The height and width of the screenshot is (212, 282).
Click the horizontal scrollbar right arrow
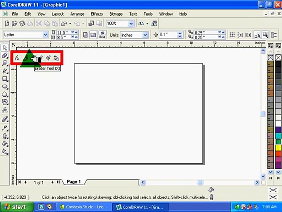(257, 183)
